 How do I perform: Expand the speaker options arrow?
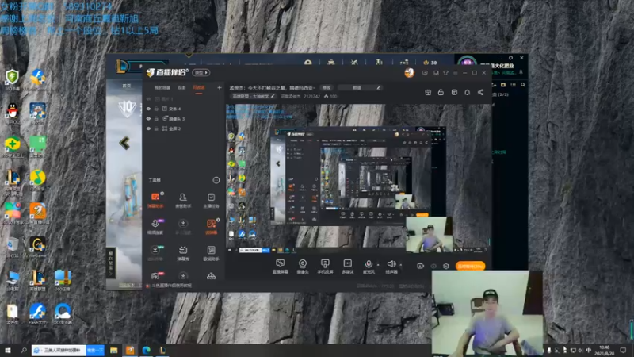click(400, 265)
